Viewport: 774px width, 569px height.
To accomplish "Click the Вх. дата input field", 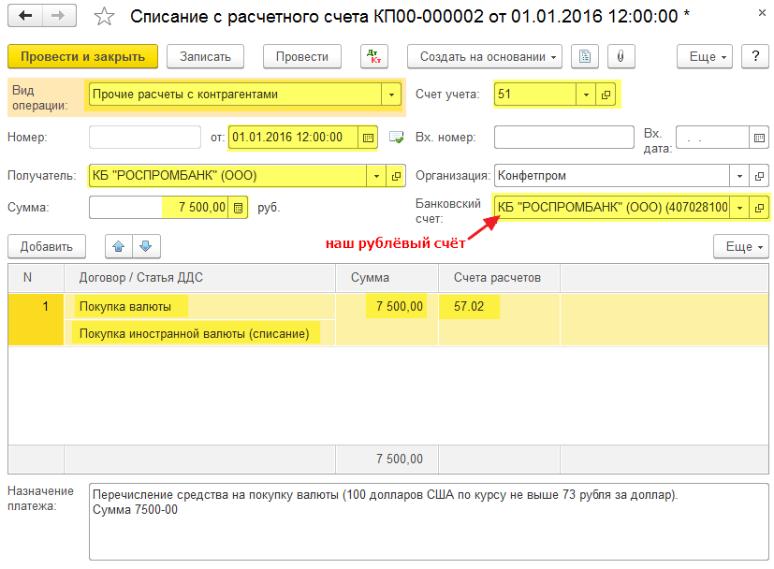I will tap(712, 138).
